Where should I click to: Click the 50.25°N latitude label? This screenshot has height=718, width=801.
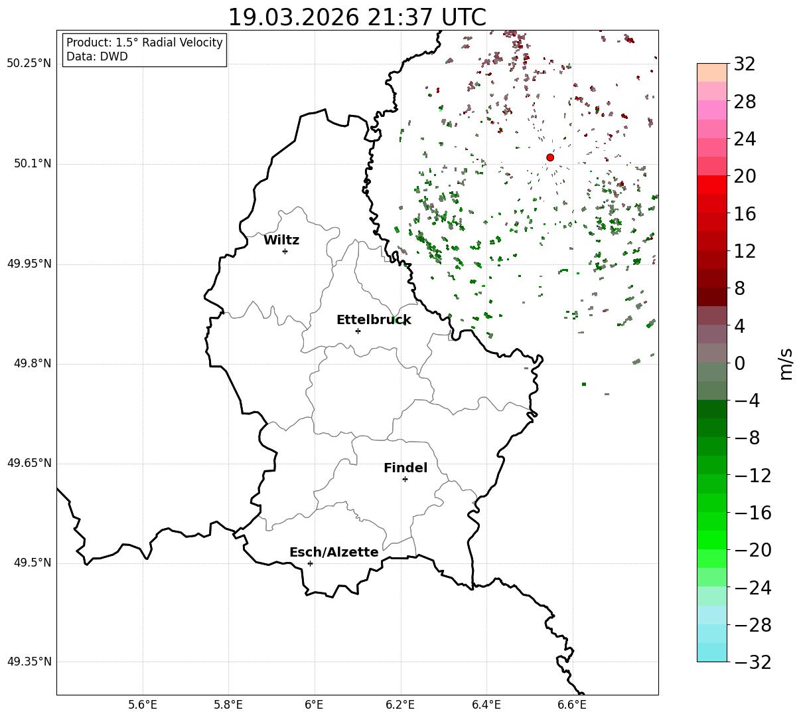pyautogui.click(x=29, y=64)
